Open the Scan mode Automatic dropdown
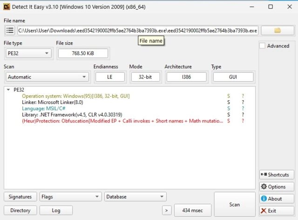The image size is (298, 220). pos(47,77)
